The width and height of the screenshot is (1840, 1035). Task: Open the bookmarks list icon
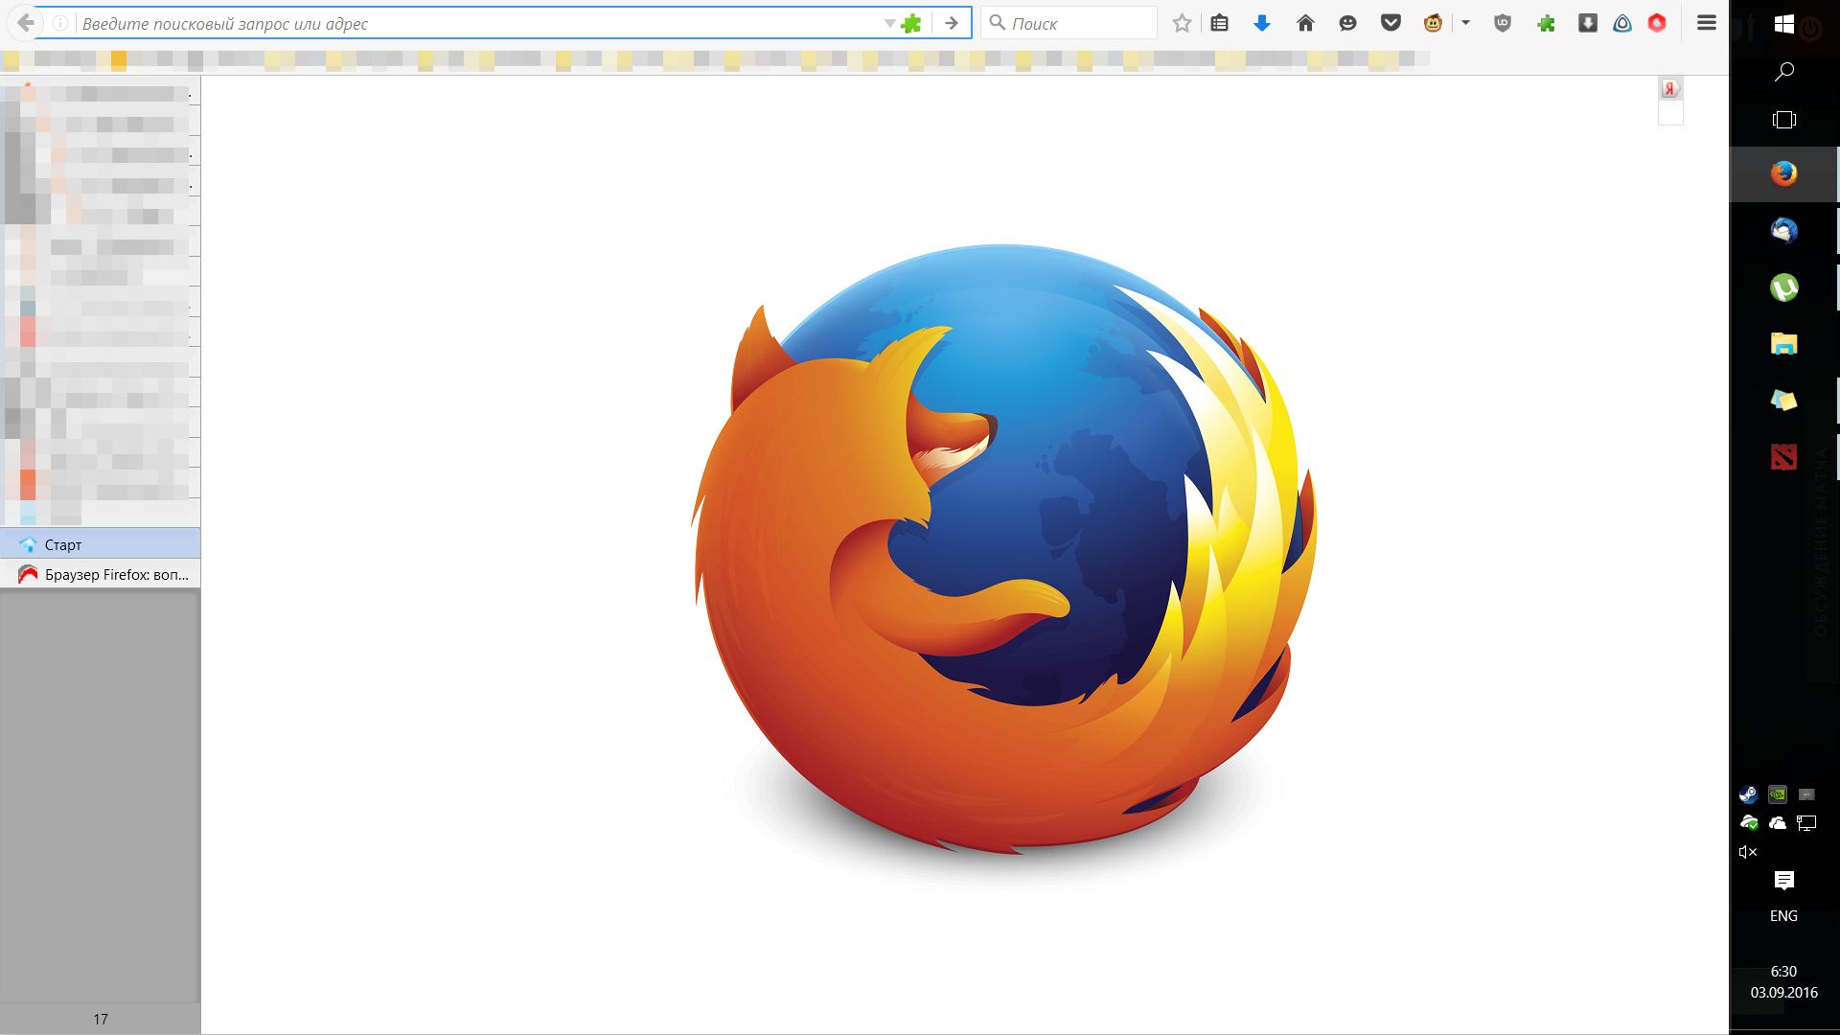pyautogui.click(x=1219, y=23)
